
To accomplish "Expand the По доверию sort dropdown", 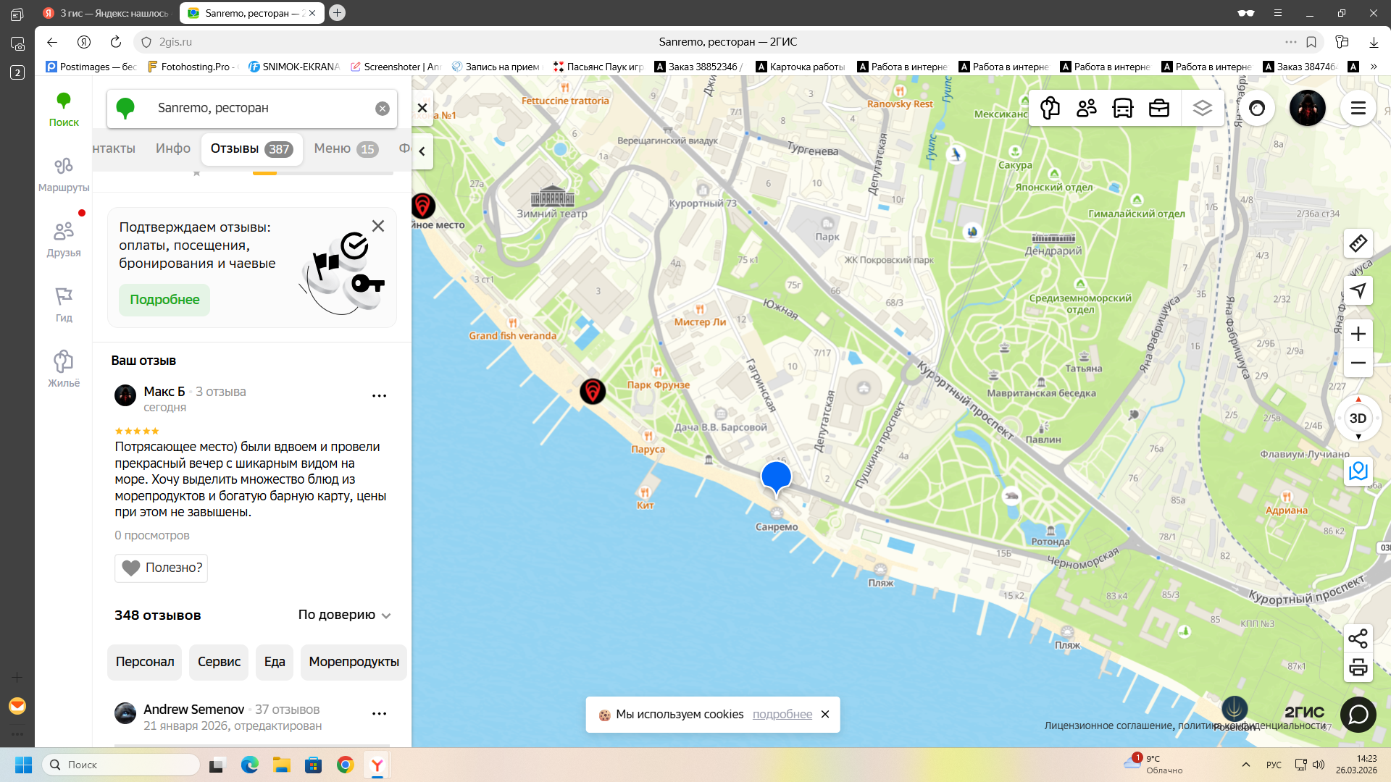I will (344, 615).
